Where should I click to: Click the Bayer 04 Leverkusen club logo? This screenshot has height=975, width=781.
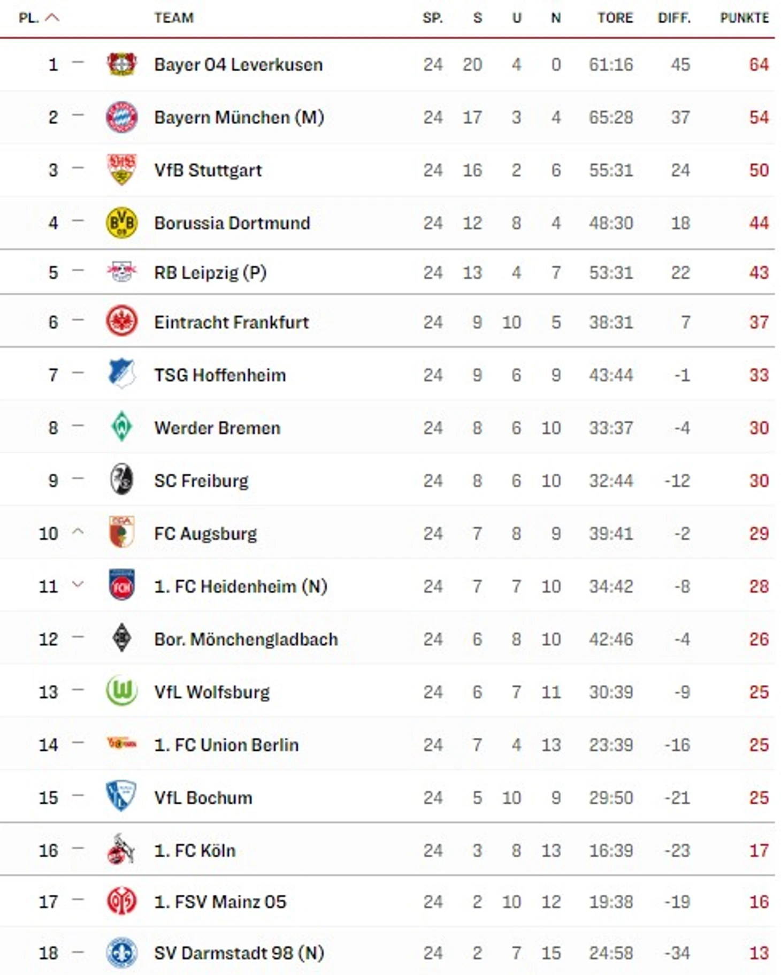(x=121, y=64)
